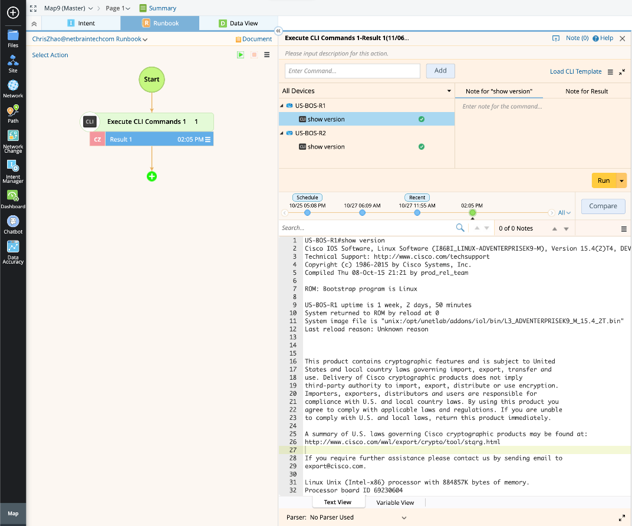Click the Enter Command input field

click(x=353, y=71)
